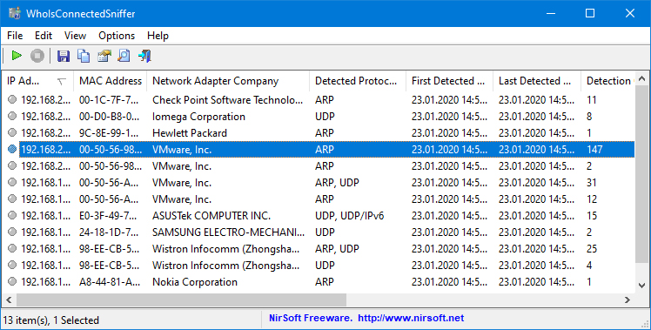The image size is (651, 330).
Task: Sort by Detection count column header
Action: [607, 81]
